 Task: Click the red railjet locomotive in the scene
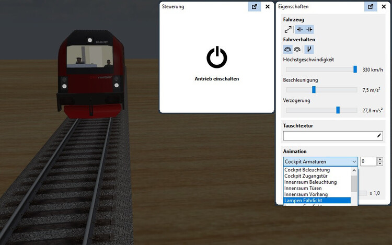coord(91,74)
